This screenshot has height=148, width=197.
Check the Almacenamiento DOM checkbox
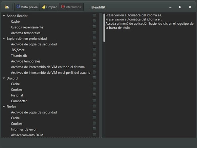[94, 135]
